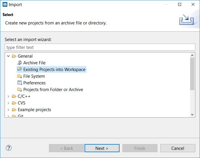The height and width of the screenshot is (158, 200).
Task: Click the Preferences wizard icon
Action: pyautogui.click(x=20, y=83)
